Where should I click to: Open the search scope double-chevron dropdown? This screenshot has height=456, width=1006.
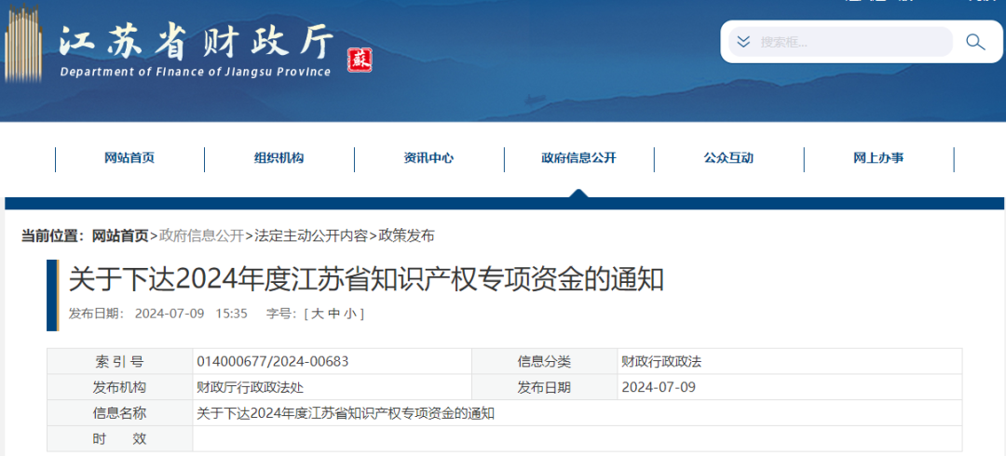tap(743, 42)
